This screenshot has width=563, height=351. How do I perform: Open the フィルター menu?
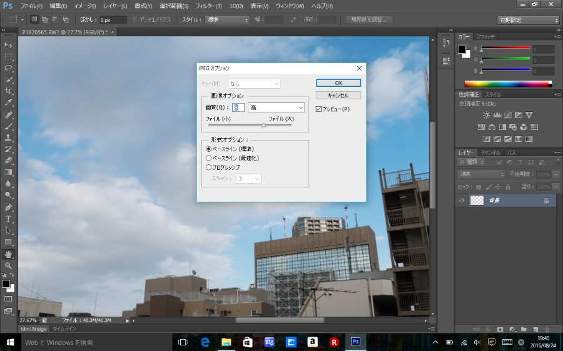(208, 6)
